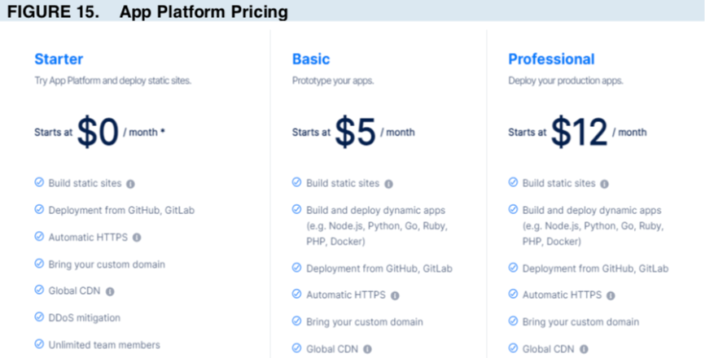Select the Professional plan heading
Screen dimensions: 705x358
point(551,59)
